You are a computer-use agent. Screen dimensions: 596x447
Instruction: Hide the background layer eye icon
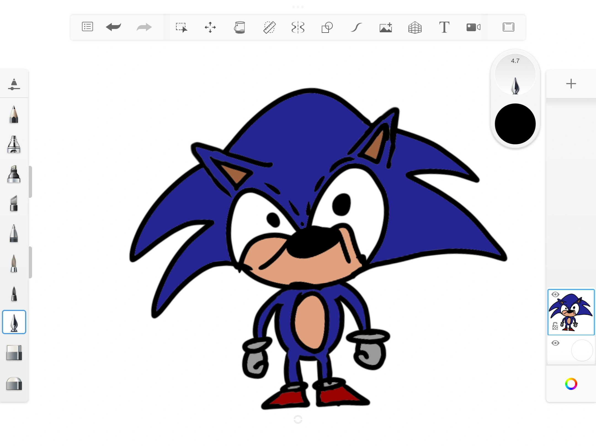[555, 343]
